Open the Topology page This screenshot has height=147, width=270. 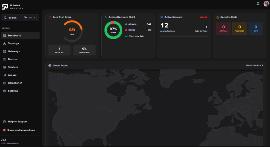tap(14, 44)
